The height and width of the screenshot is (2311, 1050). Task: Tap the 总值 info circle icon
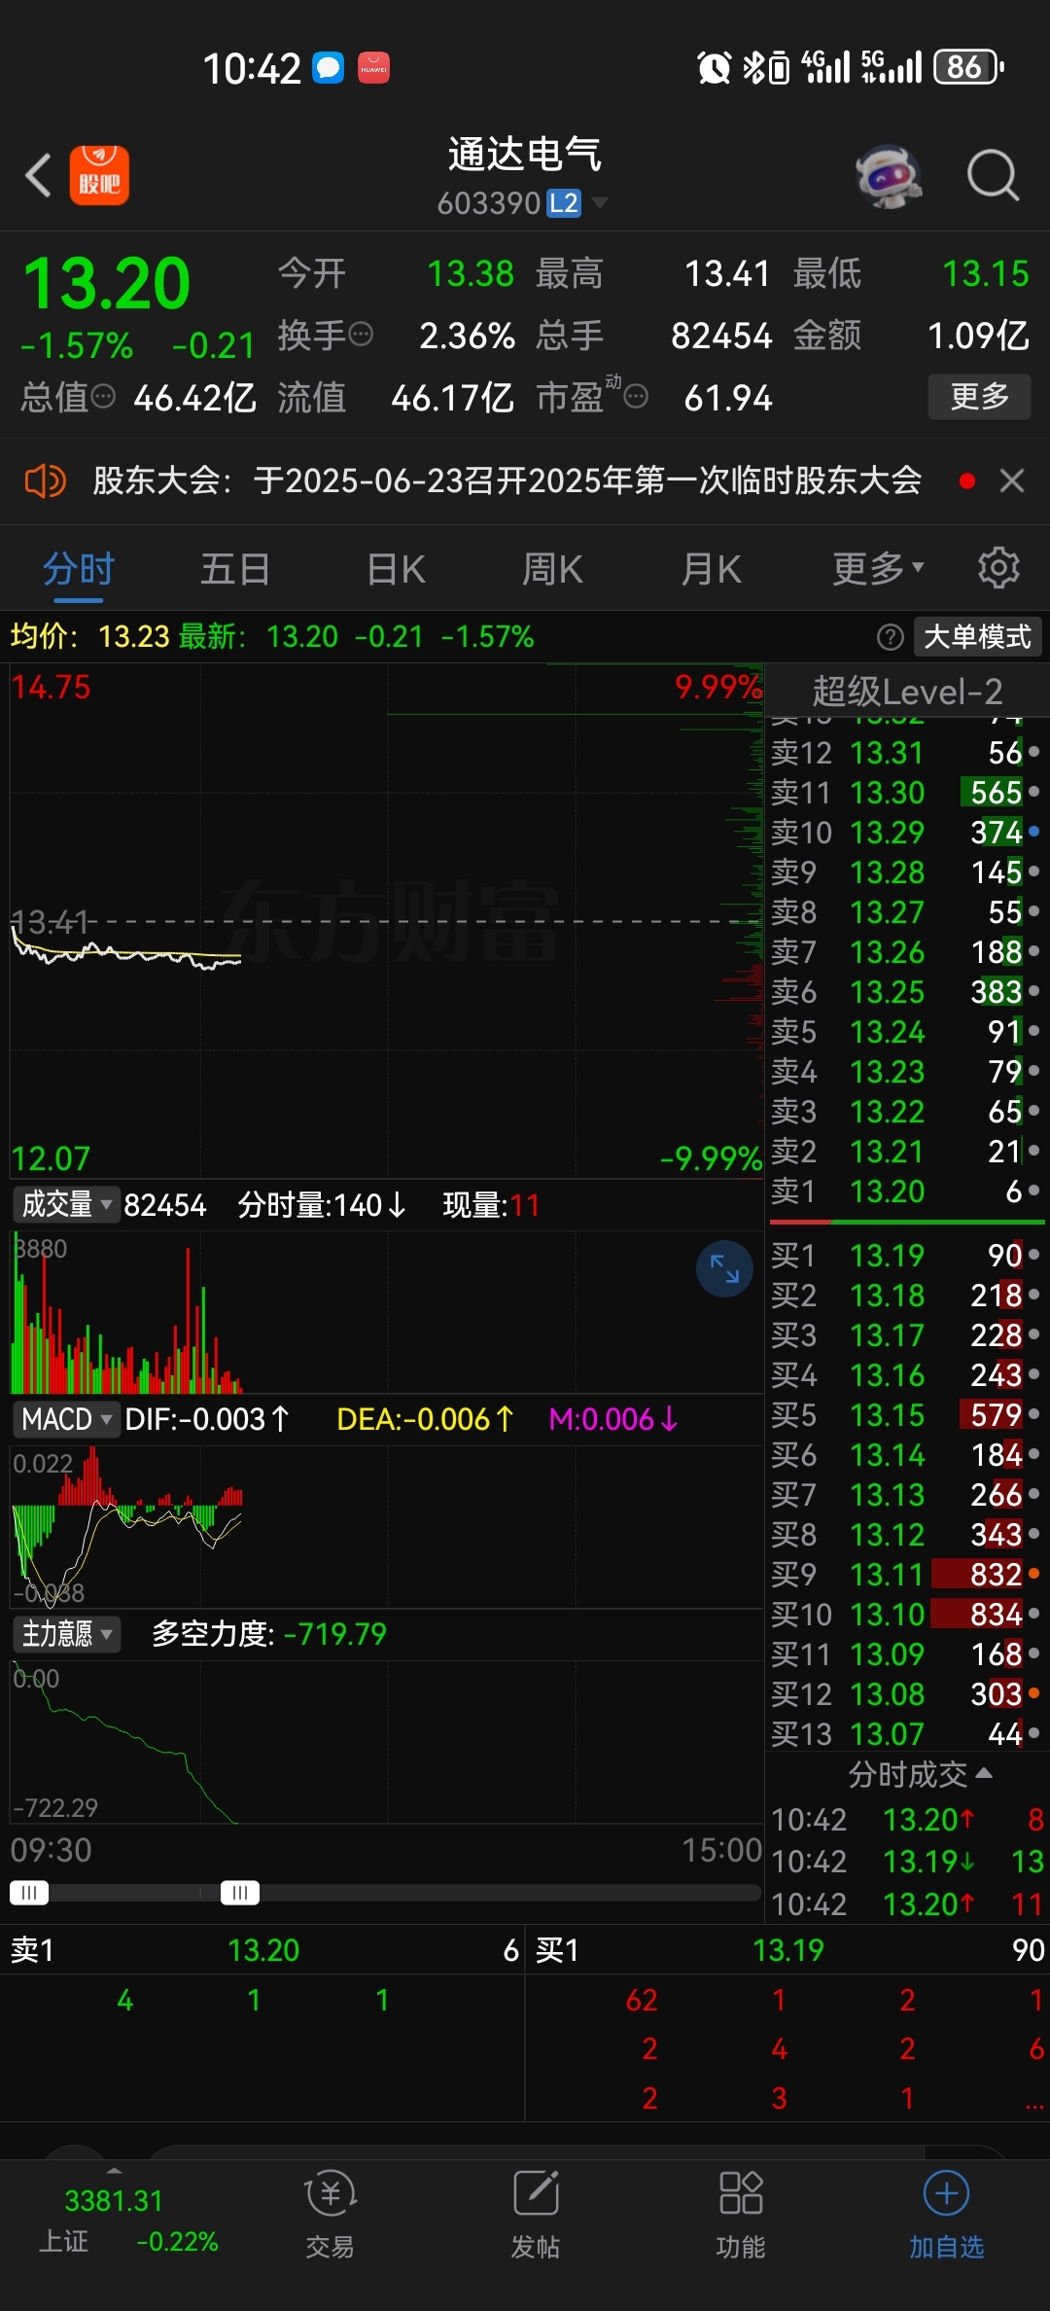pos(103,397)
